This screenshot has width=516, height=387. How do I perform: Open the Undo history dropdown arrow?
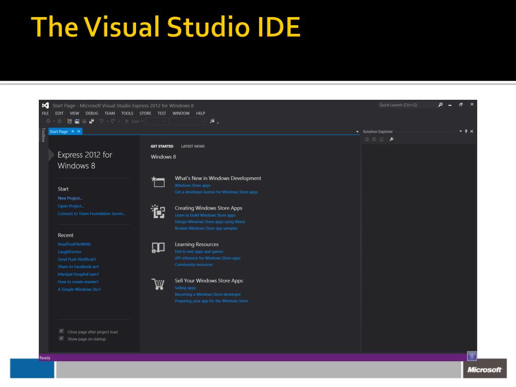(107, 121)
